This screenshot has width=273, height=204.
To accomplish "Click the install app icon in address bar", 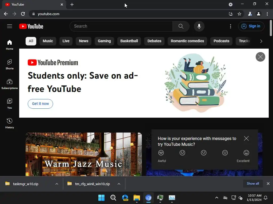I will (231, 14).
